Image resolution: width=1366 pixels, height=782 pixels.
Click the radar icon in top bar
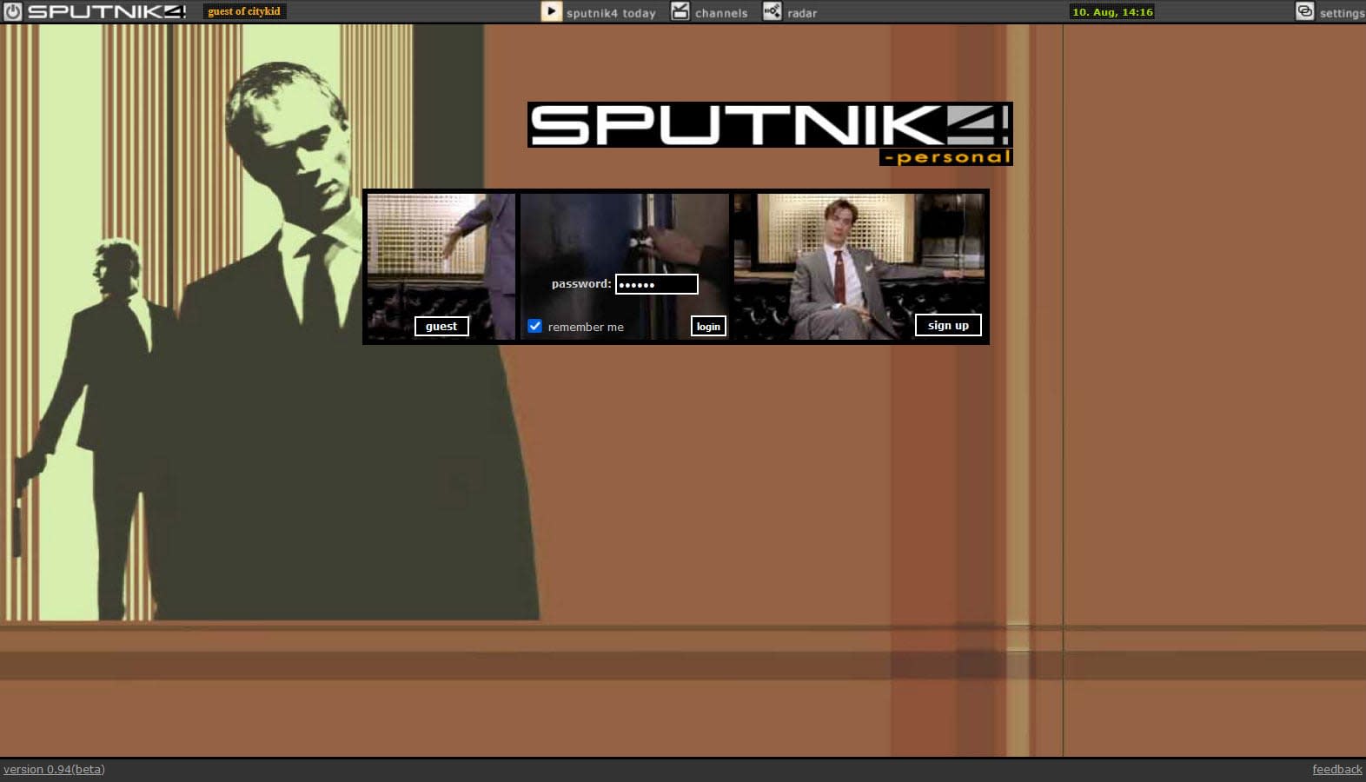click(x=772, y=11)
